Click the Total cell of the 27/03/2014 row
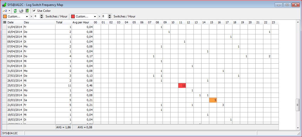 click(x=64, y=76)
